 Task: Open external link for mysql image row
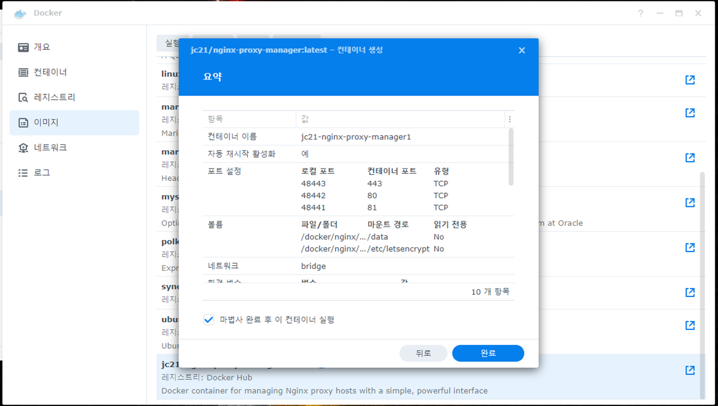tap(690, 202)
